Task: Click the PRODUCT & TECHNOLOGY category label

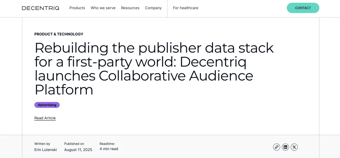Action: pos(59,34)
